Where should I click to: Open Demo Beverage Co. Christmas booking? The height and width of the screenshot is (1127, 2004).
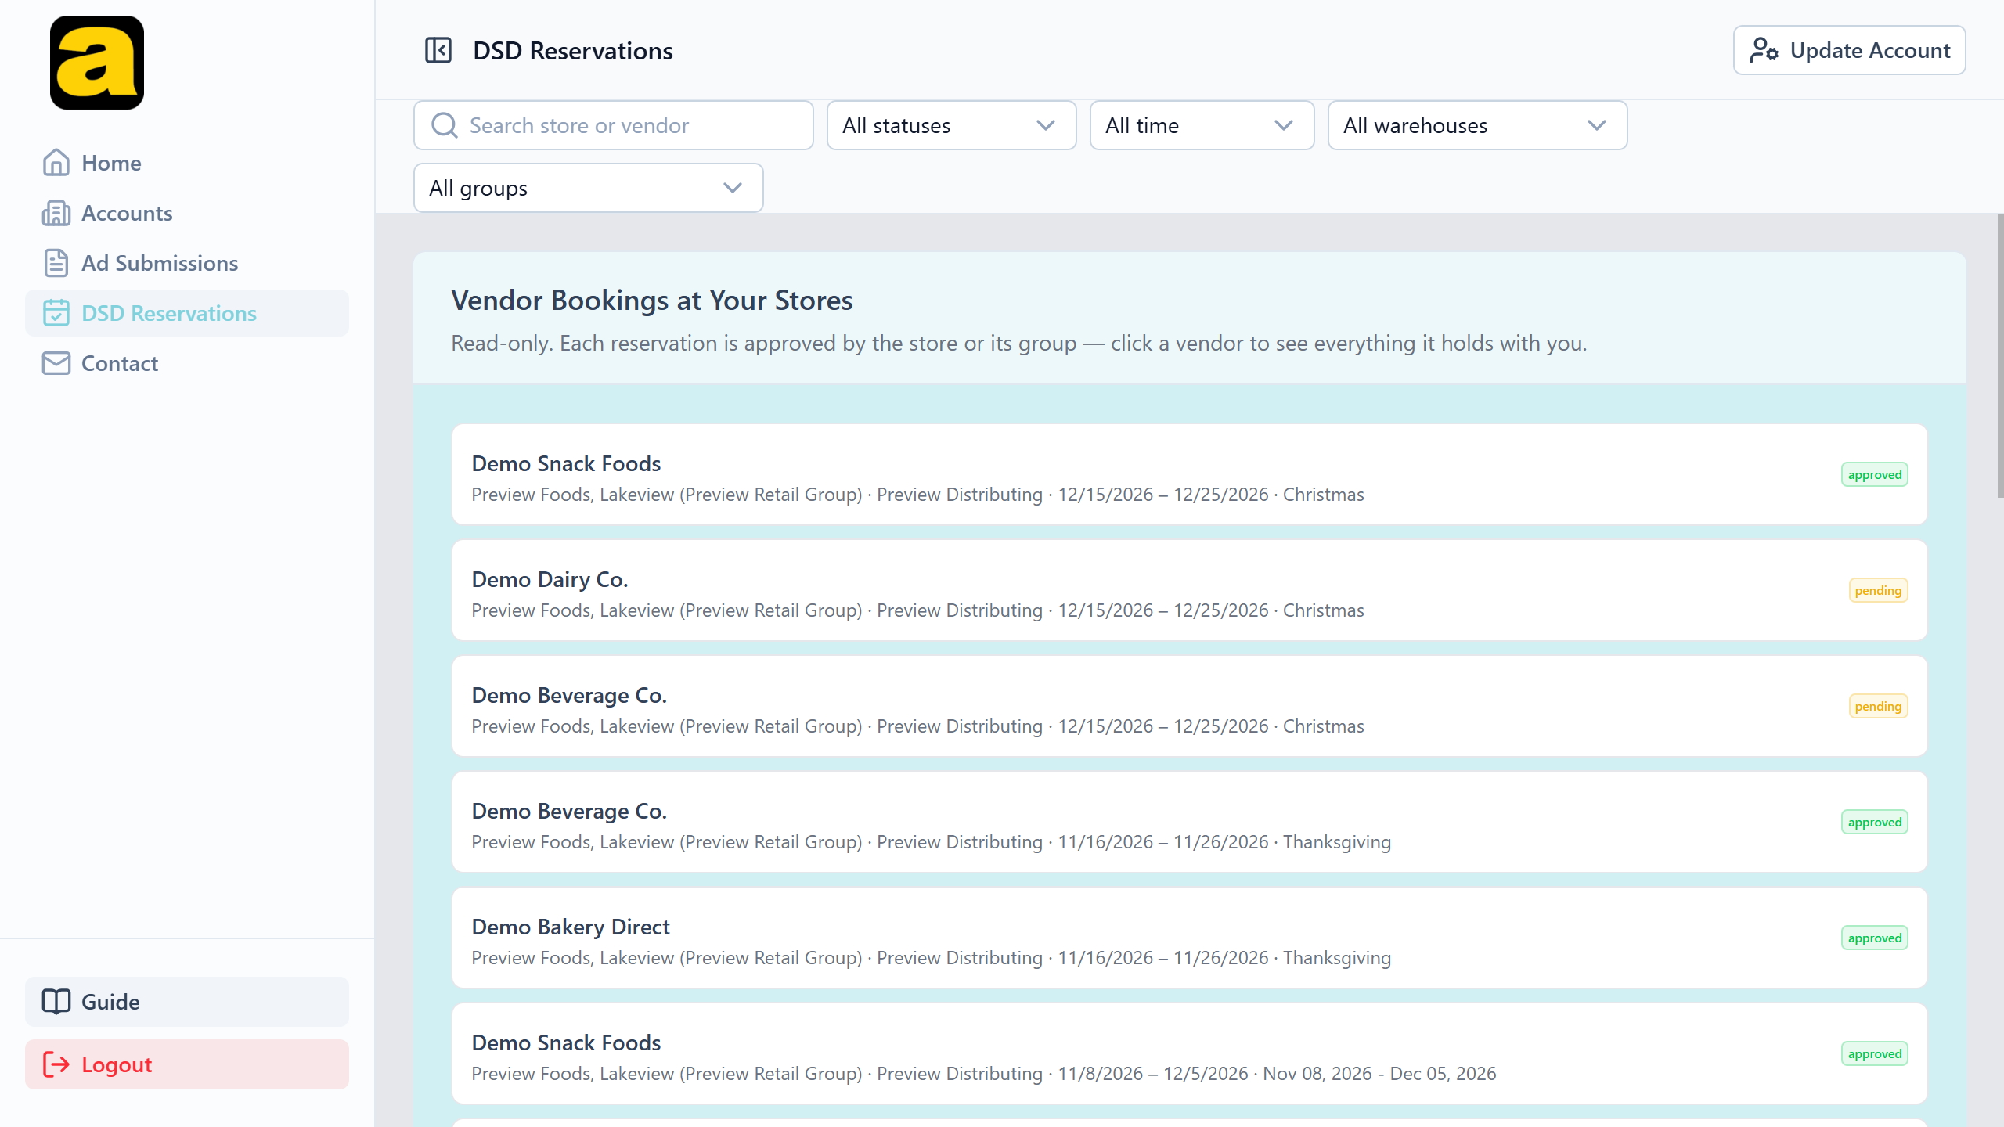(x=1190, y=706)
